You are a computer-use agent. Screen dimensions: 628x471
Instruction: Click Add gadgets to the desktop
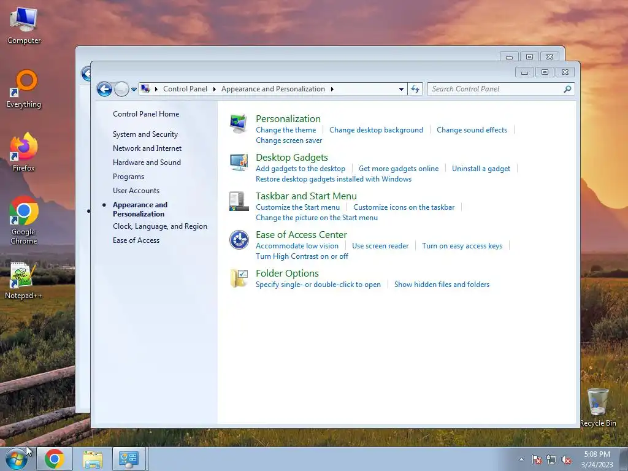pyautogui.click(x=301, y=169)
